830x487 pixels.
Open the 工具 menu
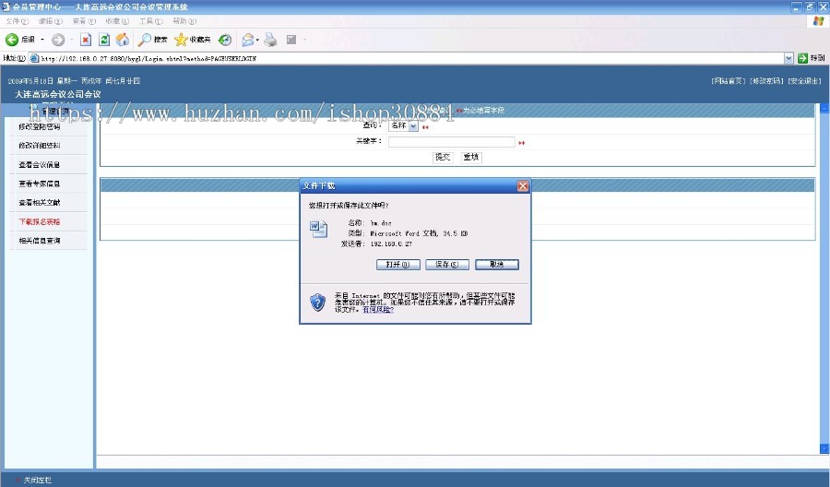[x=151, y=21]
